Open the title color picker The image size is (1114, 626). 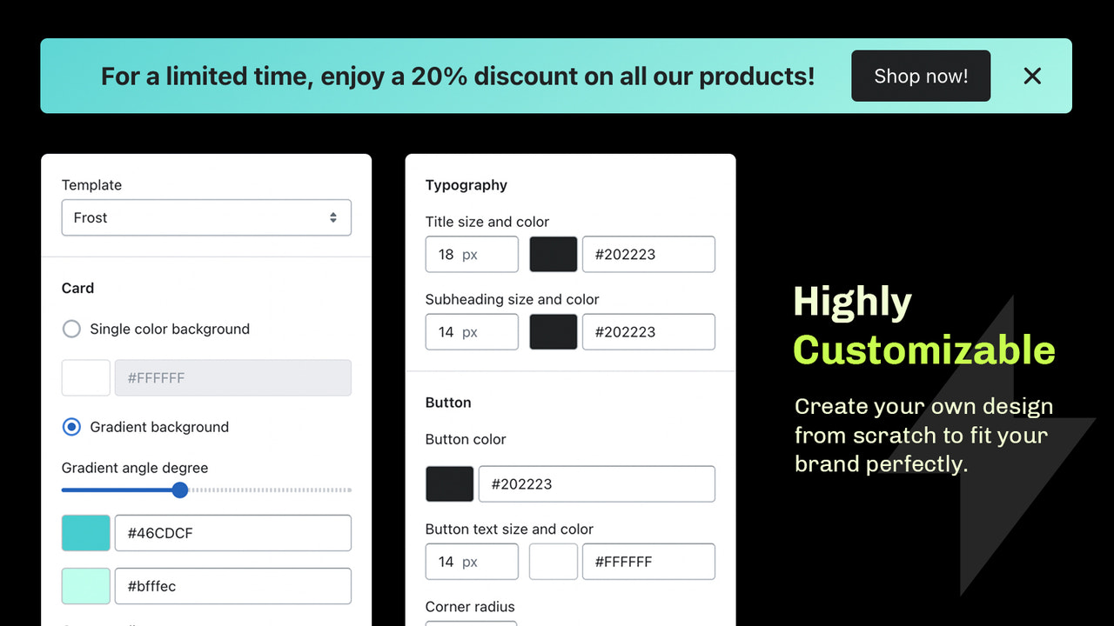tap(553, 254)
